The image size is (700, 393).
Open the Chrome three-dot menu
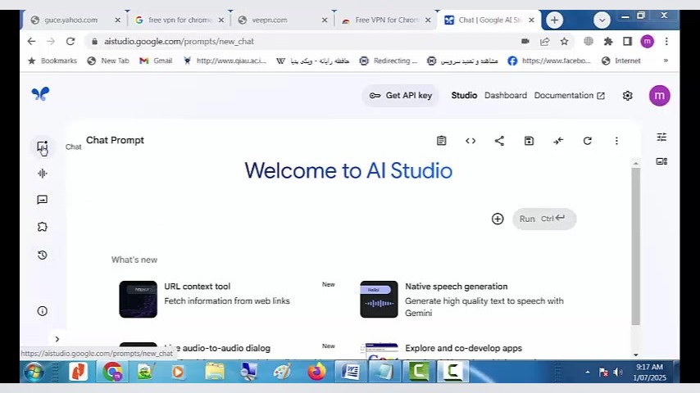pos(666,42)
